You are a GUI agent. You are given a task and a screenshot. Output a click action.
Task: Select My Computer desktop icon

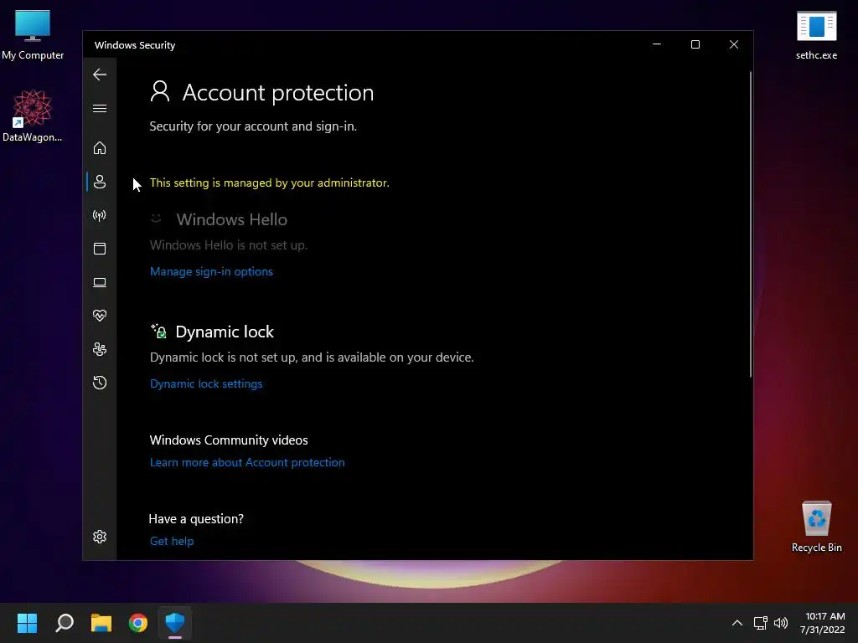pyautogui.click(x=33, y=35)
